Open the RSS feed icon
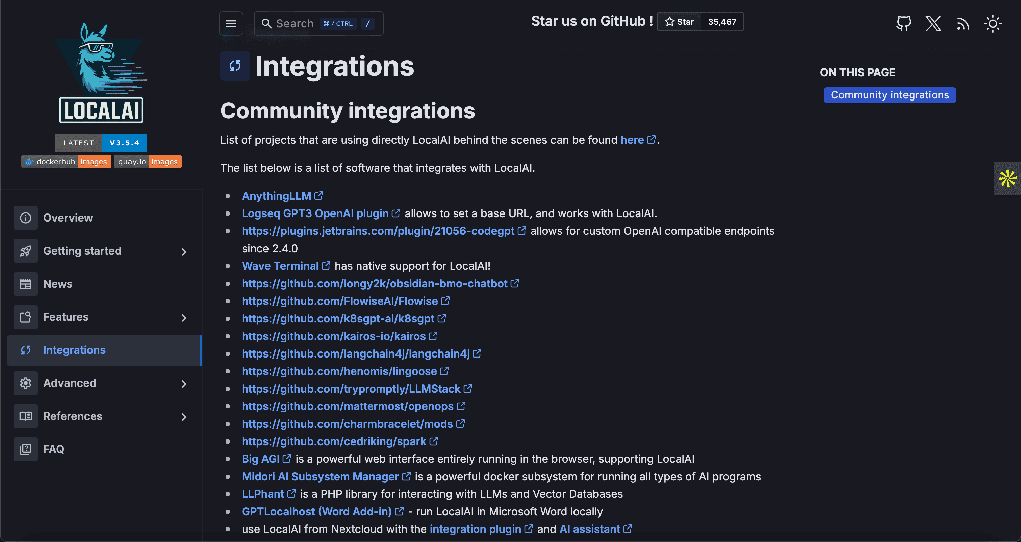 963,24
